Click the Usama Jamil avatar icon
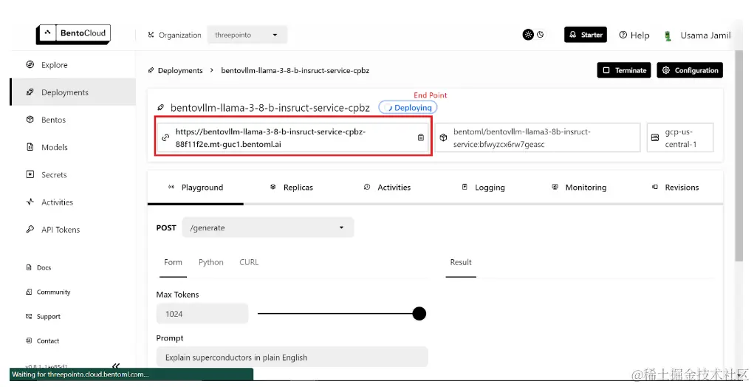The width and height of the screenshot is (754, 387). click(x=668, y=35)
